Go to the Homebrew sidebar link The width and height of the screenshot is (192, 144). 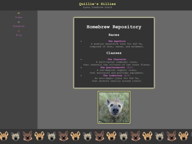(19, 26)
